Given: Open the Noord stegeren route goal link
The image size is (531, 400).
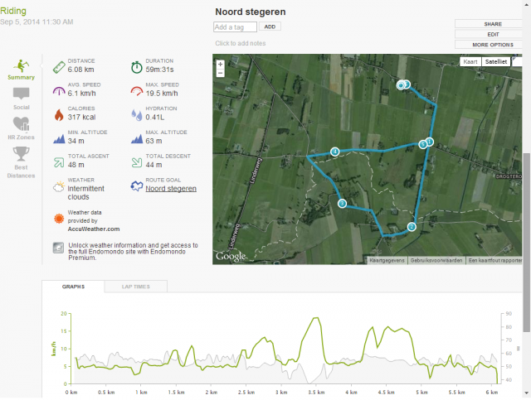Looking at the screenshot, I should (171, 189).
